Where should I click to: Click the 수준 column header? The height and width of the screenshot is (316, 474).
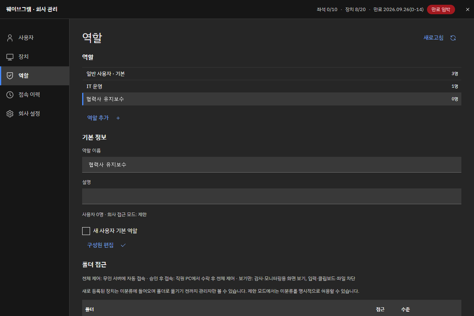tap(405, 309)
